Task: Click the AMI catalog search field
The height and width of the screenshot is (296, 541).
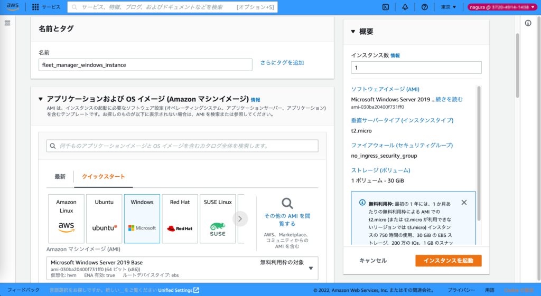Action: [x=182, y=146]
